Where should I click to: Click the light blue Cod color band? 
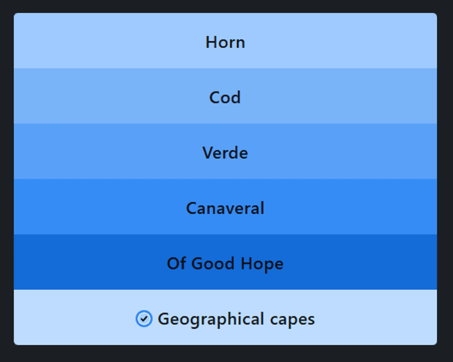225,96
